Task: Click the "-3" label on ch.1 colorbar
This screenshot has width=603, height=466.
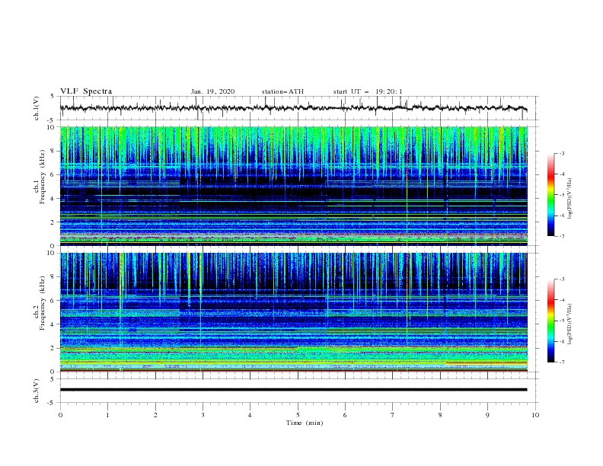Action: pos(561,153)
